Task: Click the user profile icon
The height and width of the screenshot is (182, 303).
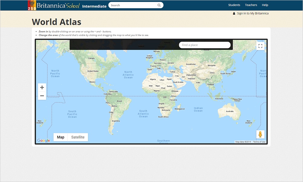Action: [234, 13]
